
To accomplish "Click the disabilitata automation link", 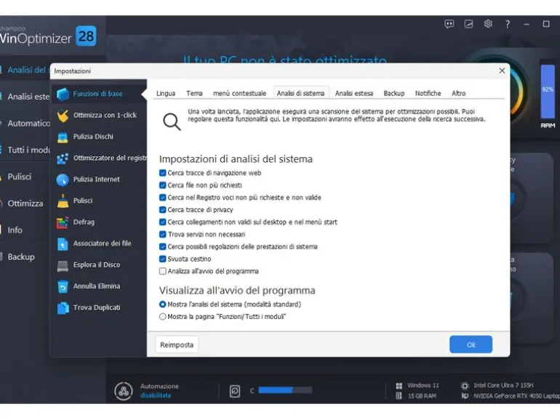I will click(x=156, y=396).
